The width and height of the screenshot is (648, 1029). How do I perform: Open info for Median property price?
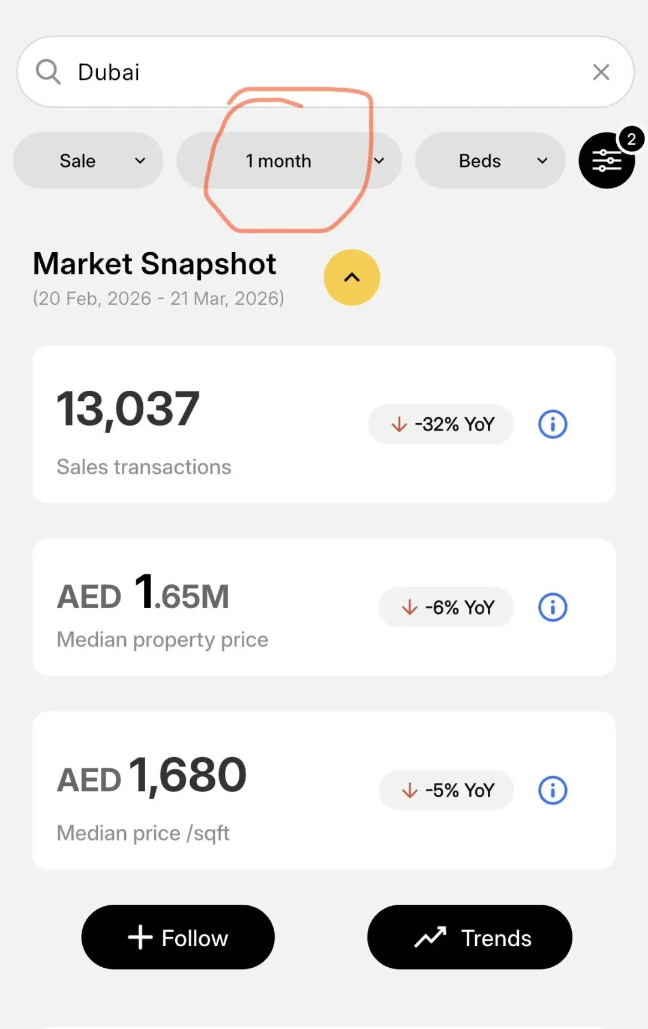point(552,607)
